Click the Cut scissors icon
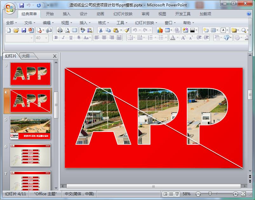Image resolution: width=255 pixels, height=200 pixels. coord(100,30)
